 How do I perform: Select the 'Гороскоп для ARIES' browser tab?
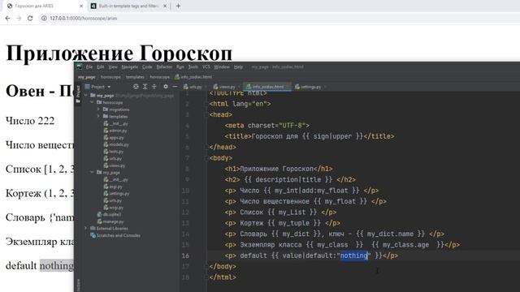click(44, 6)
